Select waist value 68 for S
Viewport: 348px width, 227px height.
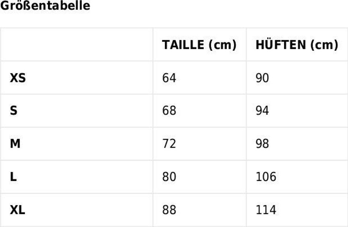pos(169,111)
